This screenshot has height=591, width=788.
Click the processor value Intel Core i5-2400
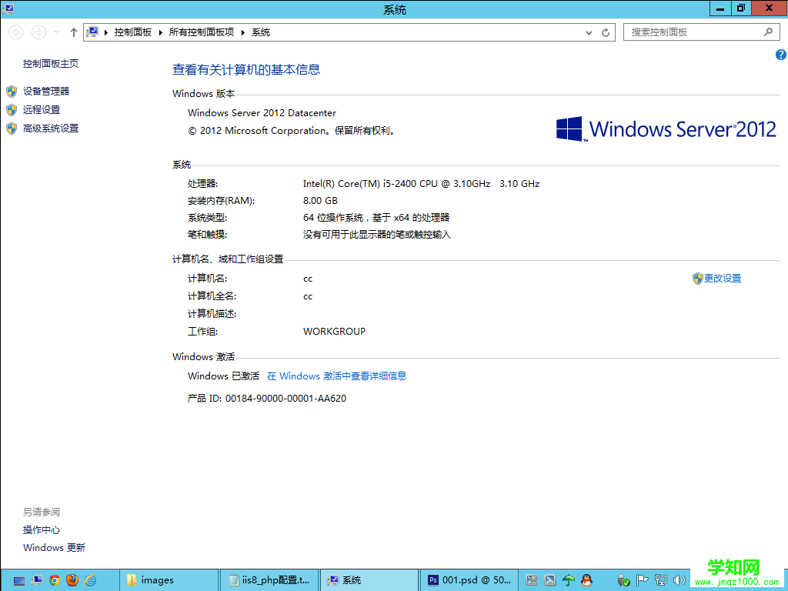coord(421,184)
